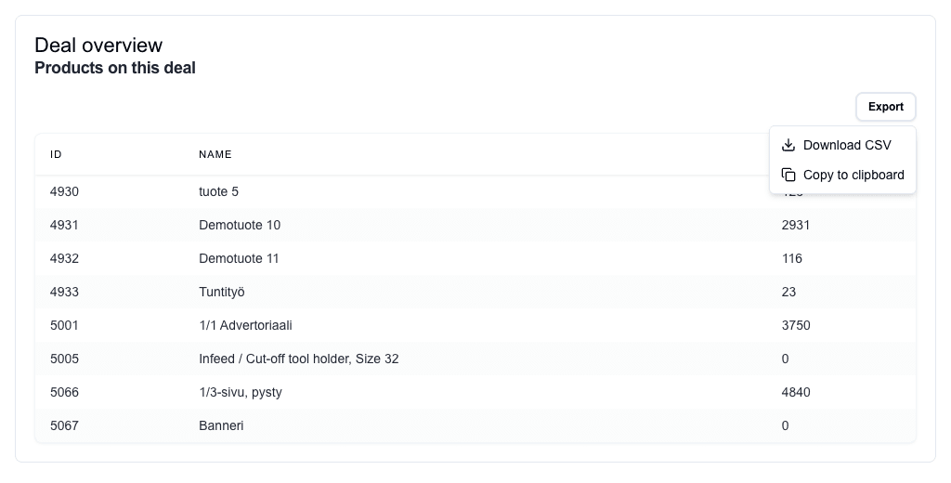Click the product name Banneri
The width and height of the screenshot is (951, 483).
[x=221, y=425]
